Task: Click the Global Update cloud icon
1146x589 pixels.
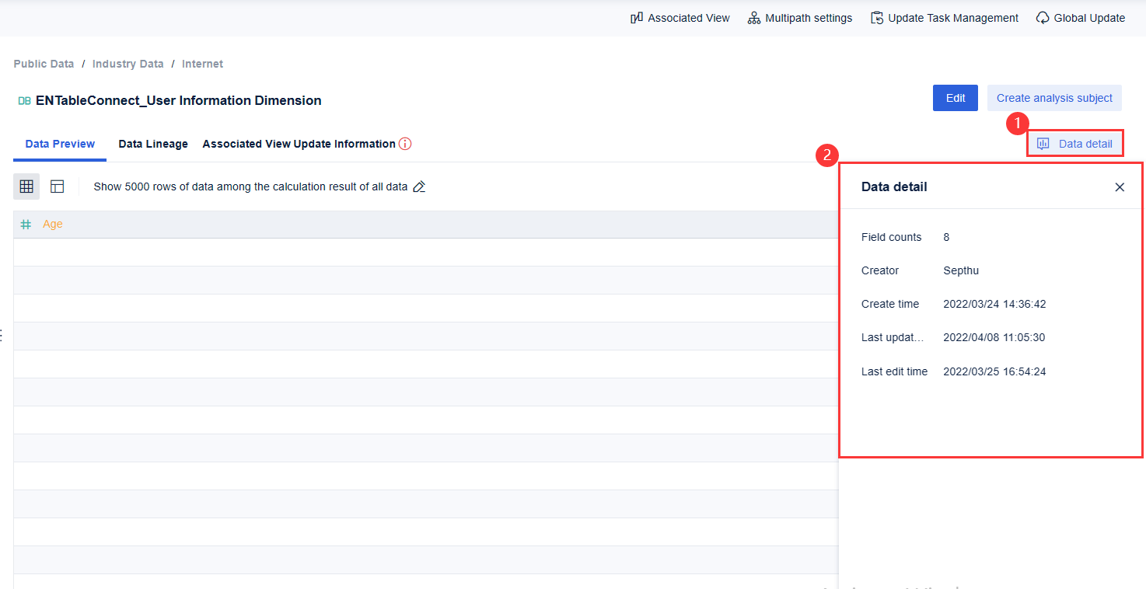Action: click(1043, 18)
